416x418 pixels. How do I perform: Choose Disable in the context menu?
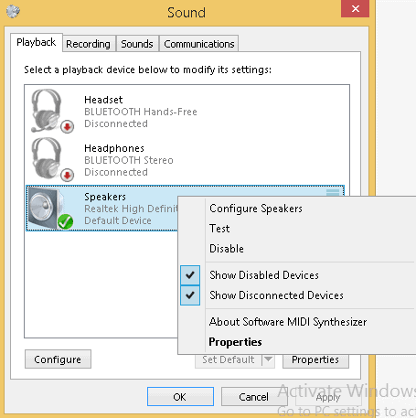click(x=227, y=249)
